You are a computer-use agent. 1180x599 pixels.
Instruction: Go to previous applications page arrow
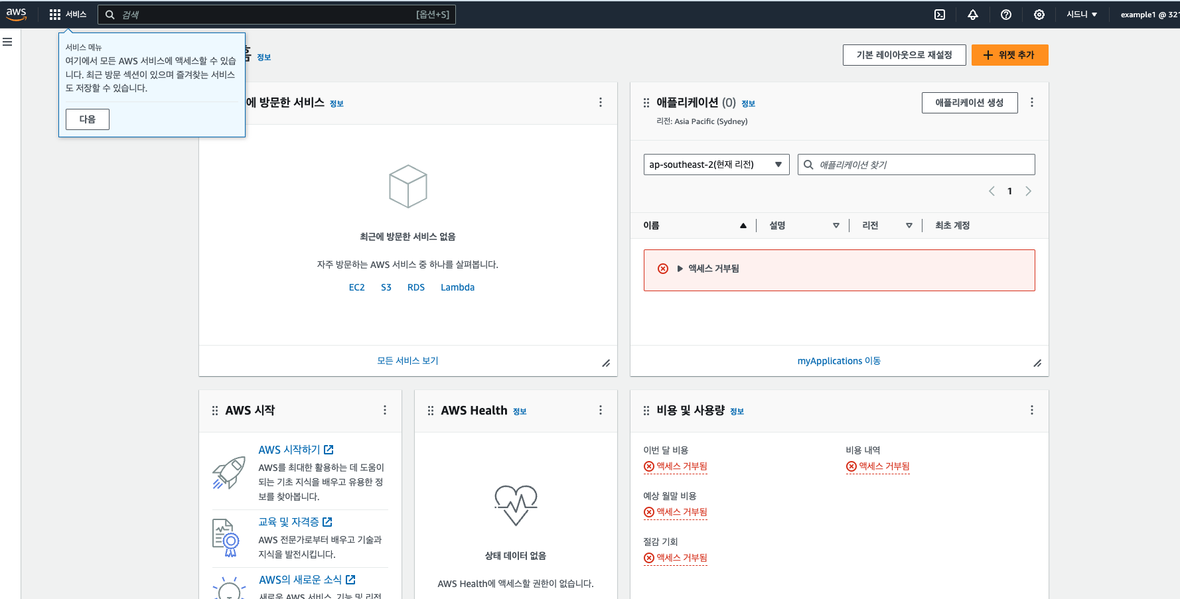click(x=992, y=191)
